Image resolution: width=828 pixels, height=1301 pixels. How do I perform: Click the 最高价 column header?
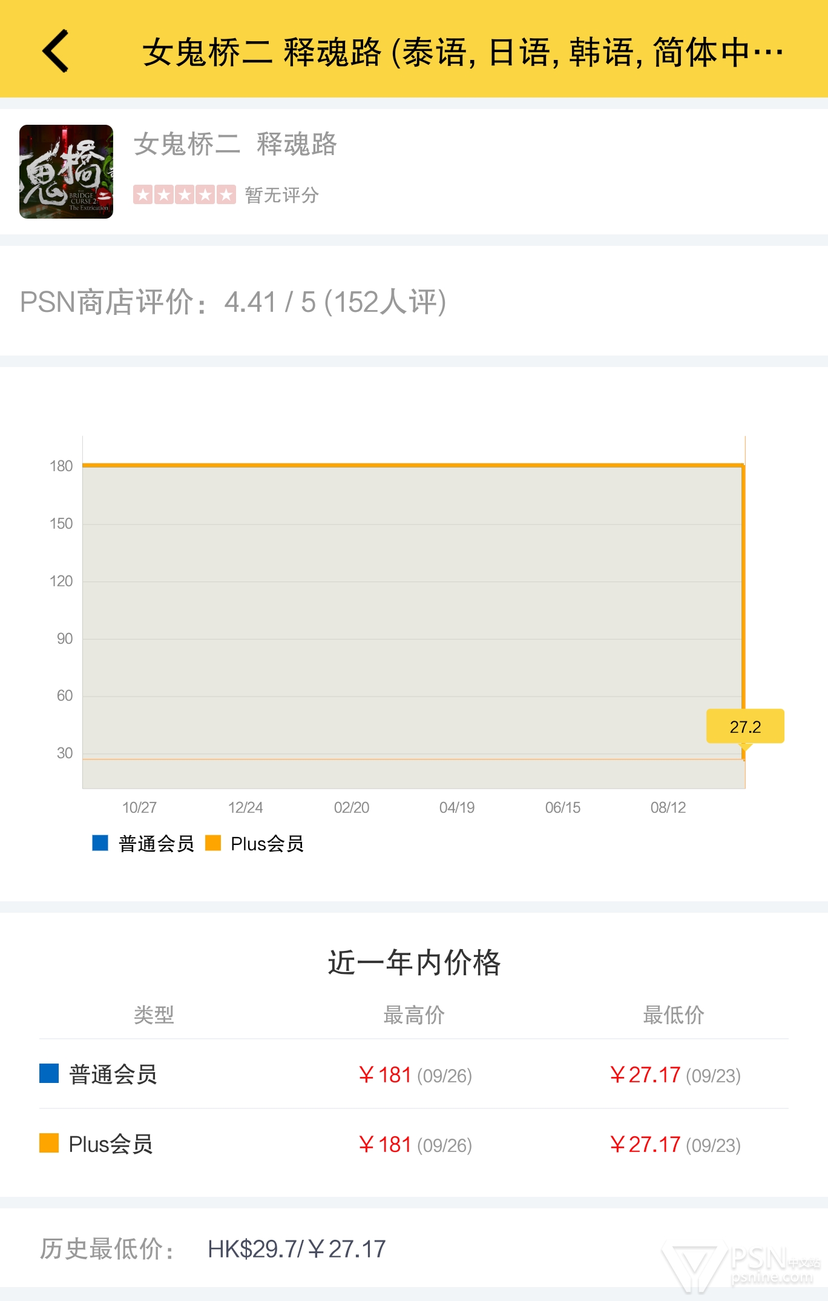(414, 1015)
